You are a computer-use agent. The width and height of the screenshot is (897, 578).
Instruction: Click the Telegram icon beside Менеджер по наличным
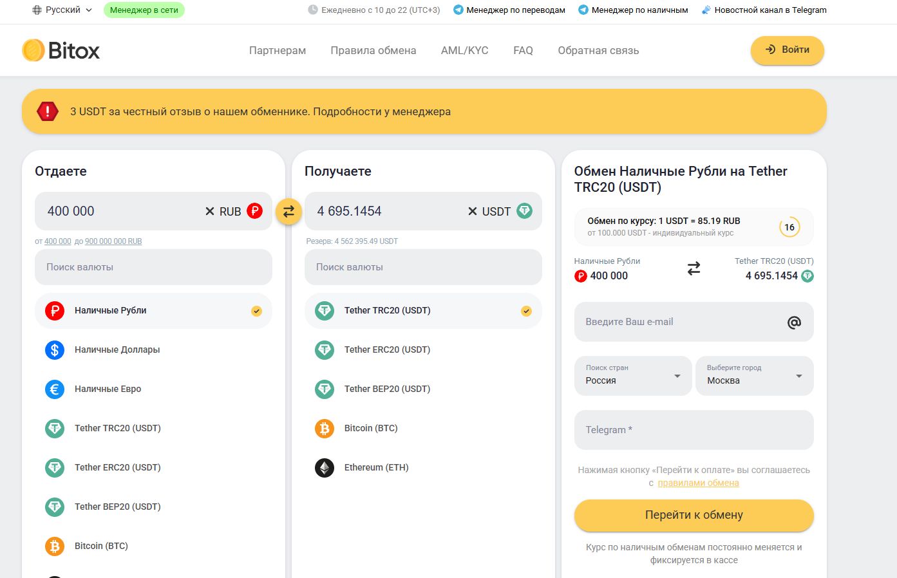point(583,10)
